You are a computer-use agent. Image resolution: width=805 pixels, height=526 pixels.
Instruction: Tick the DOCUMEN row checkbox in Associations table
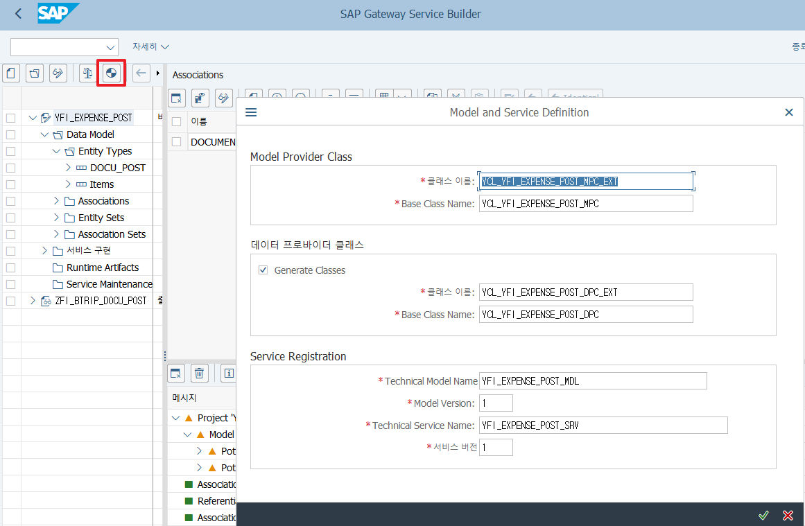[x=177, y=141]
